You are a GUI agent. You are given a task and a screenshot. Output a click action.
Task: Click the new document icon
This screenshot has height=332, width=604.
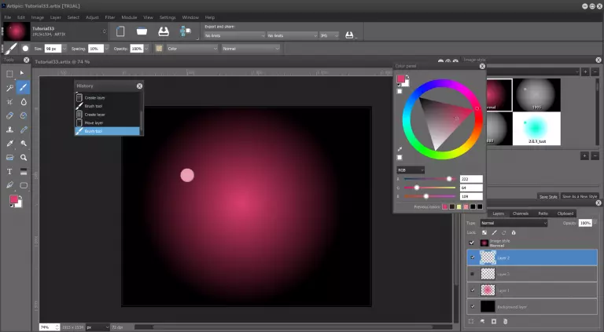coord(121,31)
